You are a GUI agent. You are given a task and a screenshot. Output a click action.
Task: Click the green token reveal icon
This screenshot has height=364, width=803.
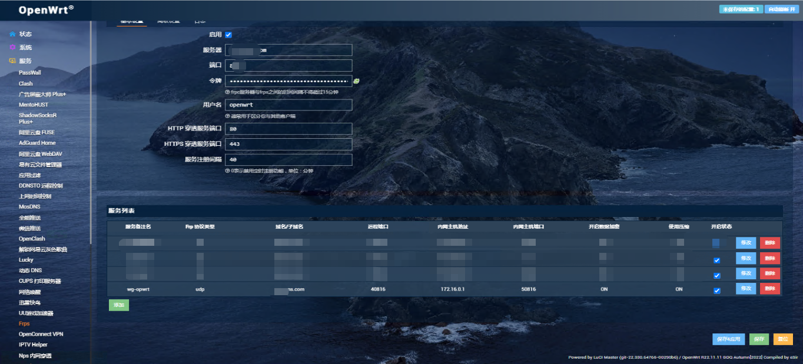coord(356,81)
